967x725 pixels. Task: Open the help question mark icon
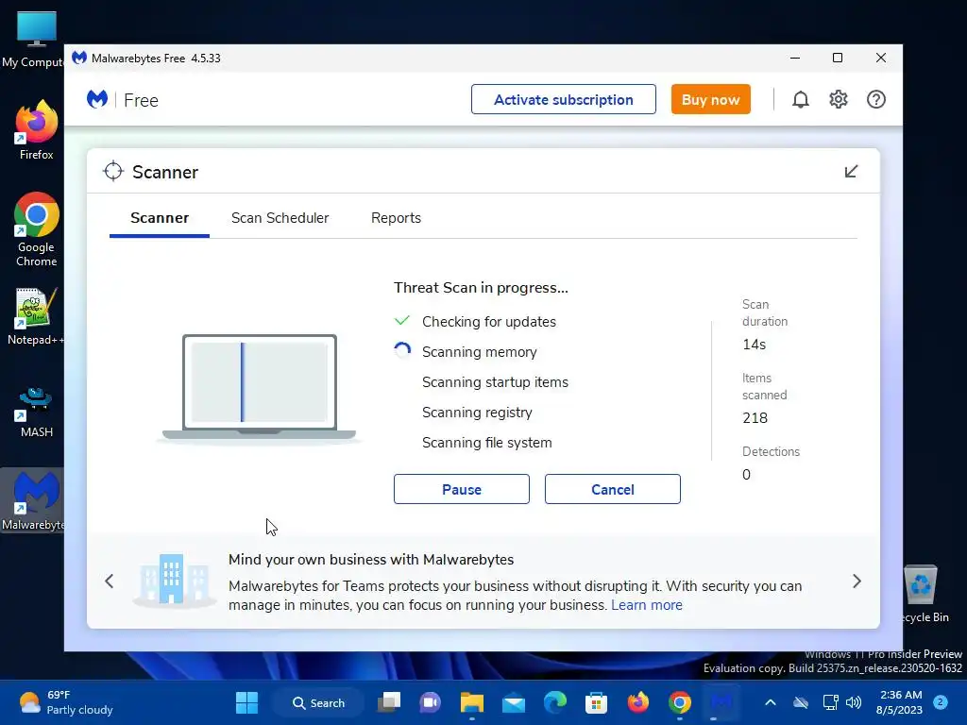(x=875, y=99)
